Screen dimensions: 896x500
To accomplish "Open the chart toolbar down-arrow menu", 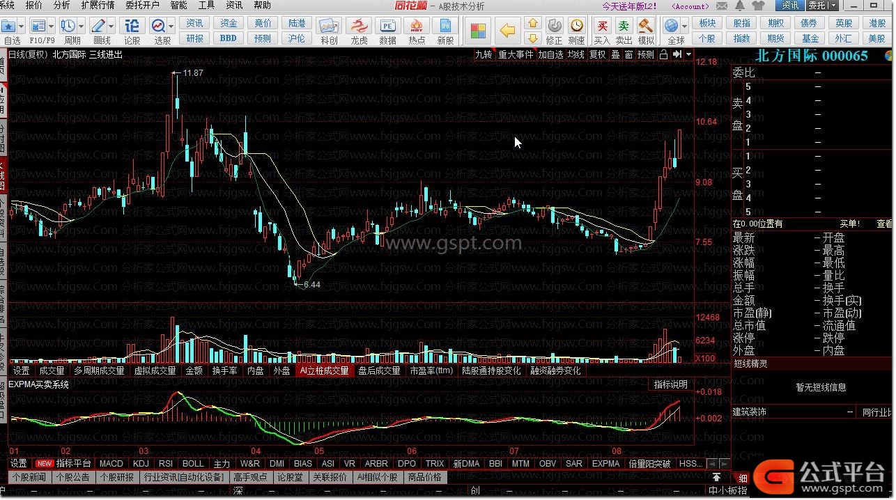I will click(689, 54).
